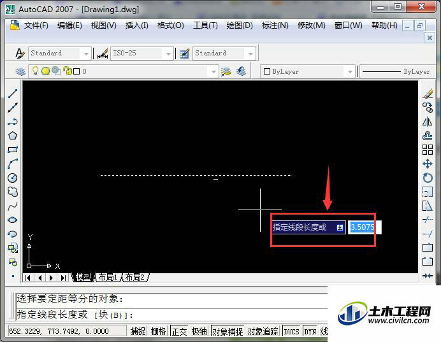Click the Break tool
Image resolution: width=441 pixels, height=342 pixels.
(428, 262)
